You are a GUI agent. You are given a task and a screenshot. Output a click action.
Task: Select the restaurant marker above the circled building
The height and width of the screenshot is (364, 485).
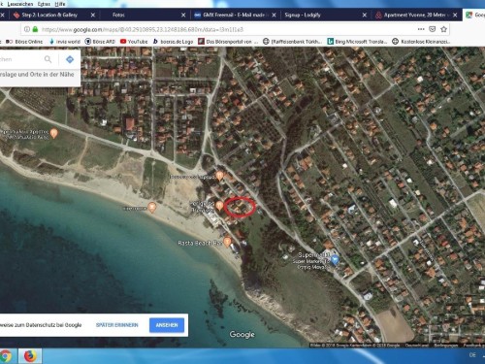(x=219, y=176)
